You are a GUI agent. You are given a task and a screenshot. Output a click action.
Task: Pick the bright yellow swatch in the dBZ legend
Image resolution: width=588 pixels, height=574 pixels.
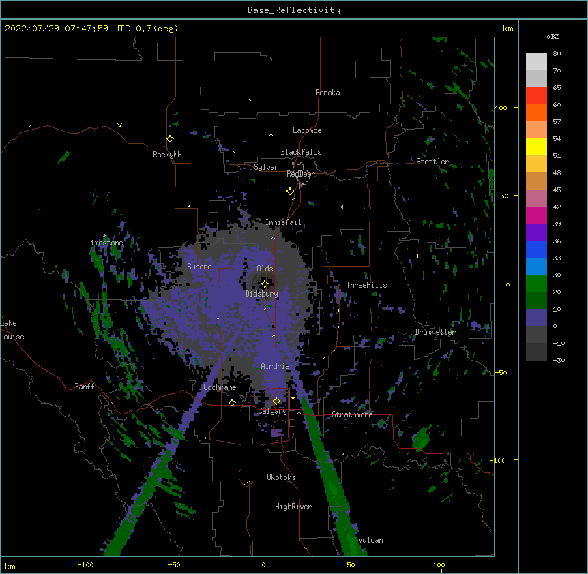(x=536, y=147)
